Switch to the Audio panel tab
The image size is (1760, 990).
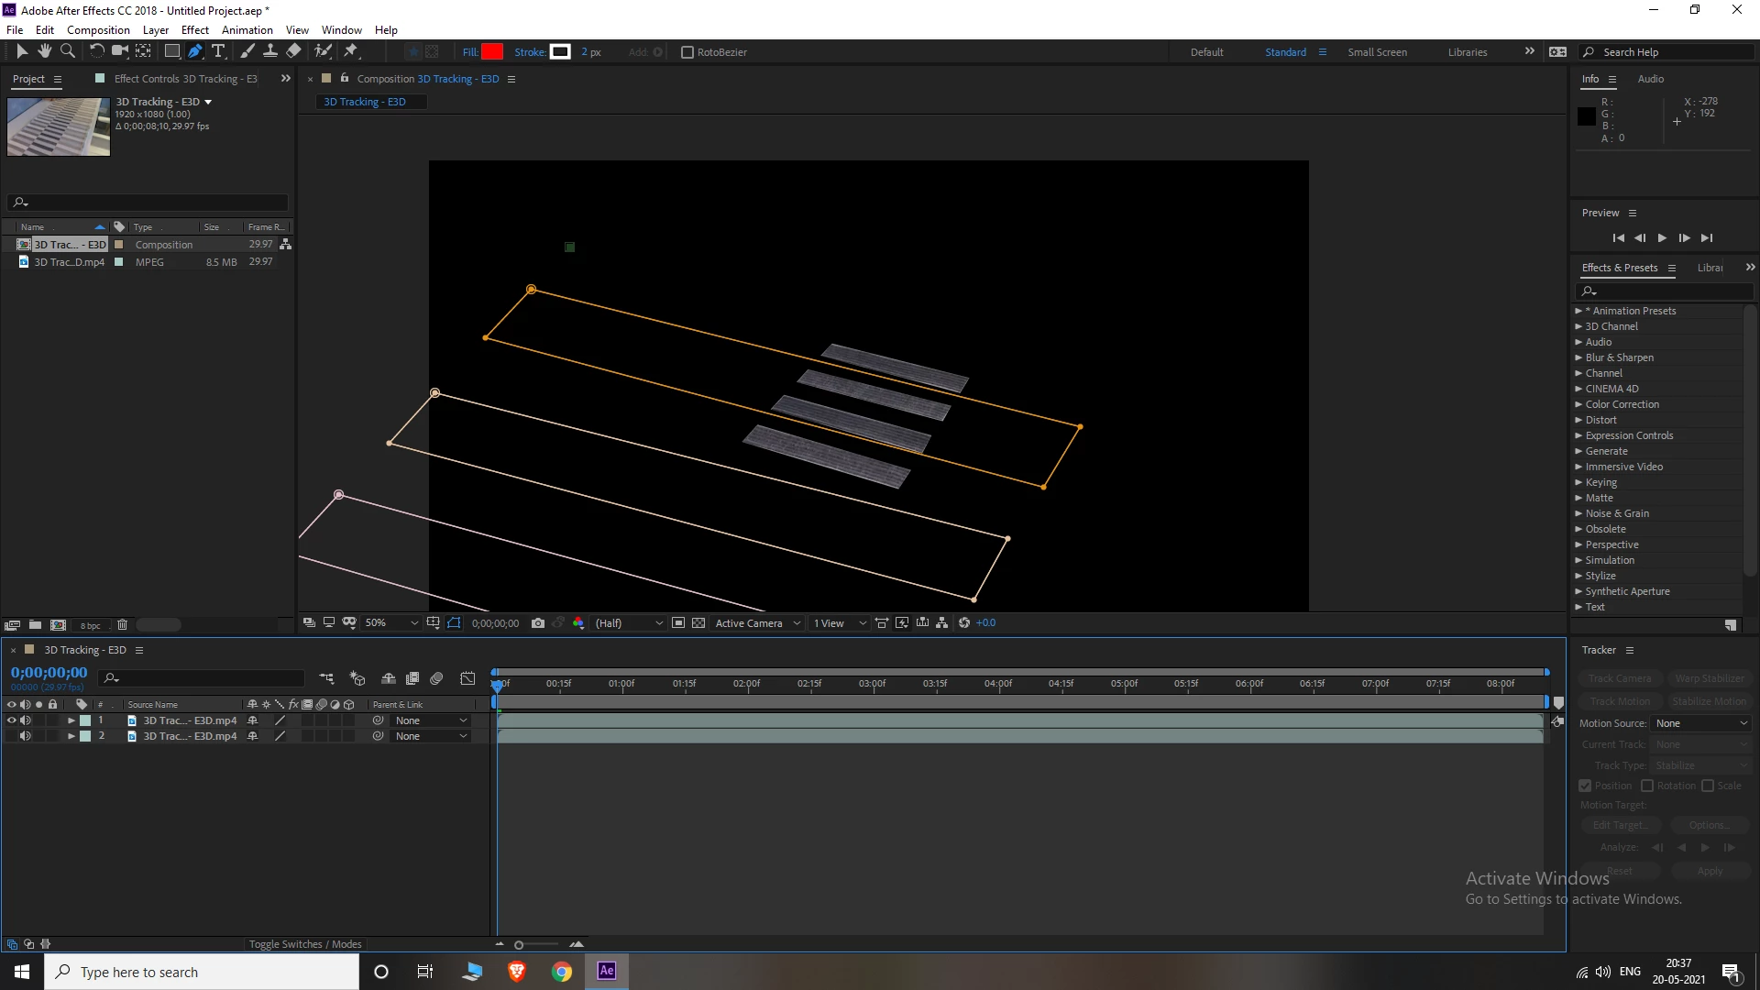pos(1650,79)
